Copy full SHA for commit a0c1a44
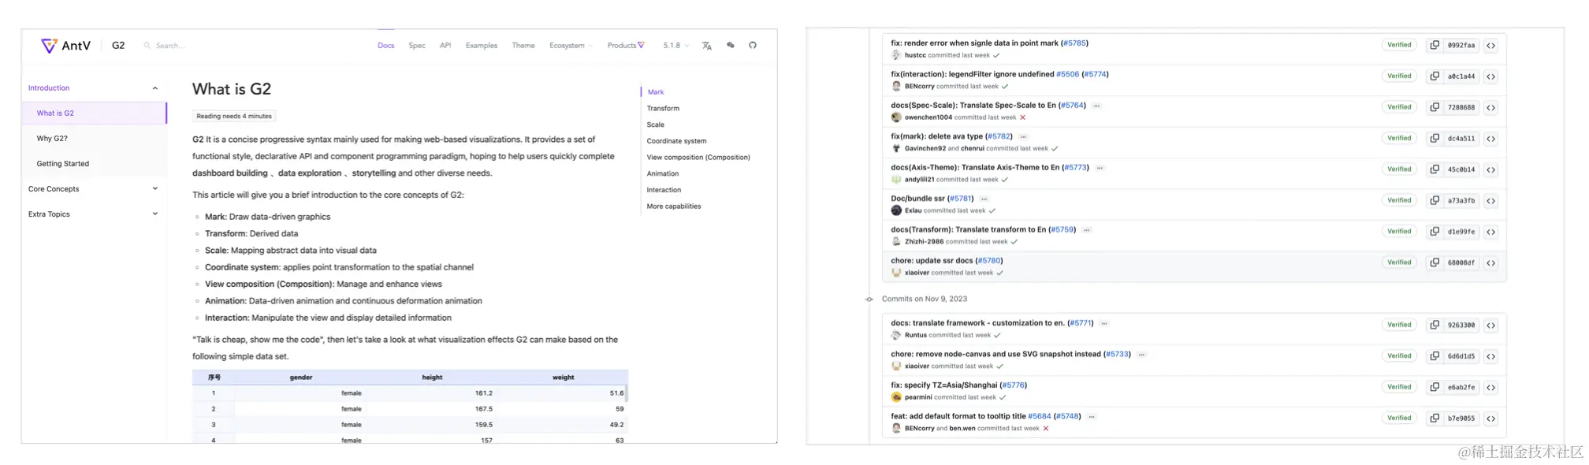The height and width of the screenshot is (465, 1589). pyautogui.click(x=1435, y=76)
